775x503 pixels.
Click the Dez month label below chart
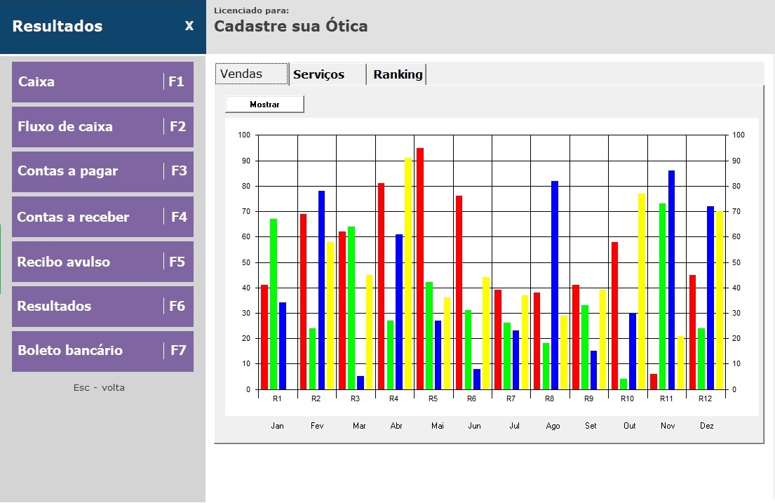coord(706,426)
